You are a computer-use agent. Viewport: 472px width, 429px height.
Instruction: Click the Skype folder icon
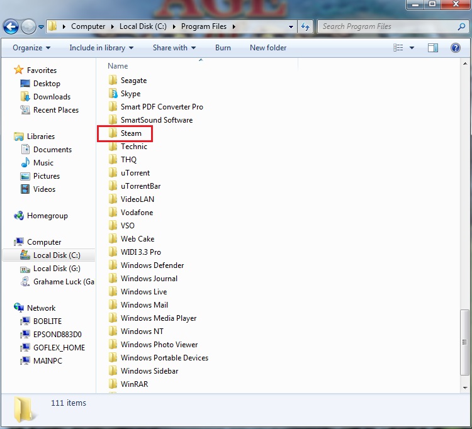(x=113, y=93)
